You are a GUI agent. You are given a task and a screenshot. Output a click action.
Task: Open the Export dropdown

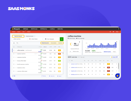60,76
